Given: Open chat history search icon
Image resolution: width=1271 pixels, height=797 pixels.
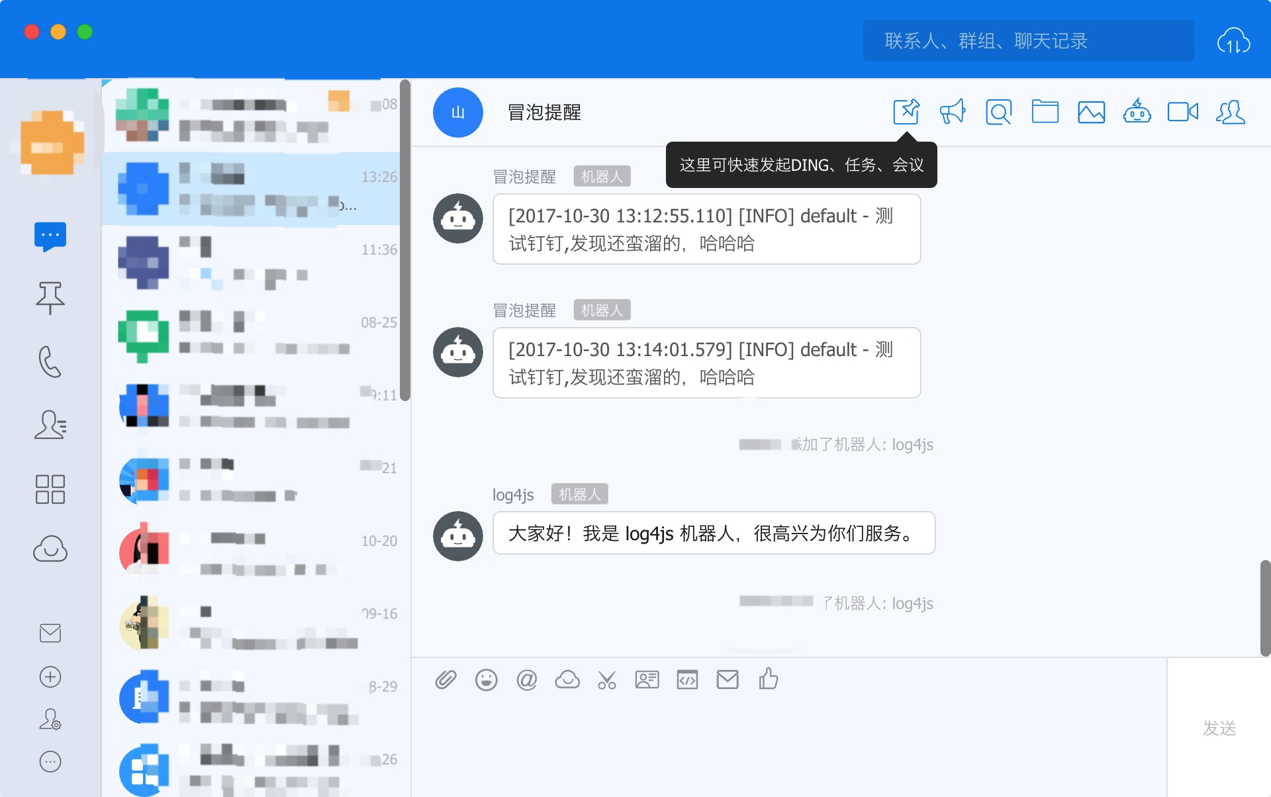Looking at the screenshot, I should pos(998,112).
